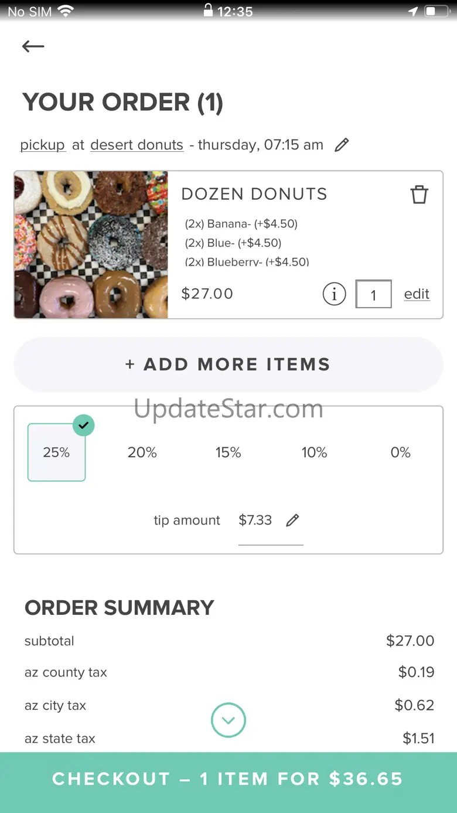The image size is (457, 813).
Task: Choose the 15% tip option
Action: (228, 453)
